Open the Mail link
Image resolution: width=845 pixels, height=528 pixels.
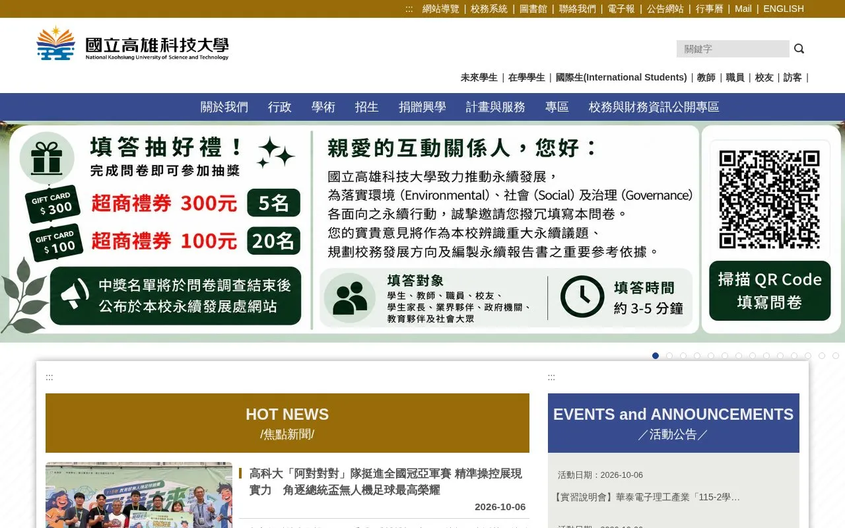(x=743, y=9)
